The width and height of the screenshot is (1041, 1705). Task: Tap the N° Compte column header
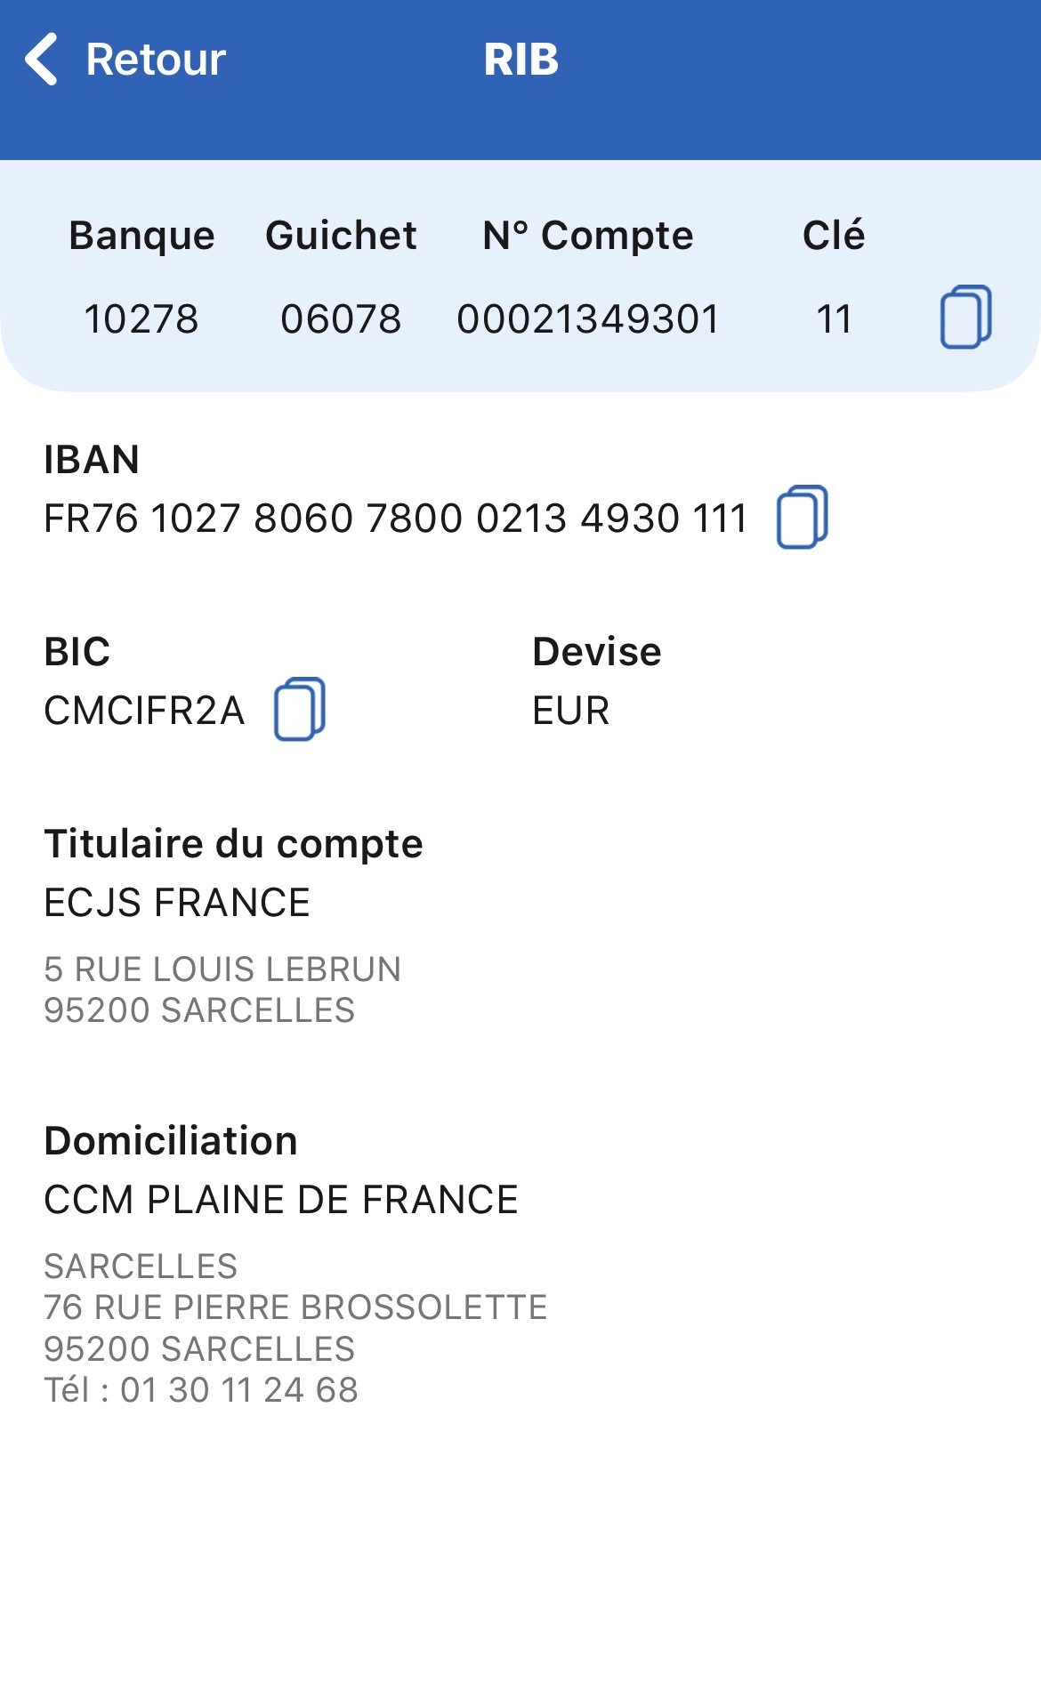[x=588, y=236]
